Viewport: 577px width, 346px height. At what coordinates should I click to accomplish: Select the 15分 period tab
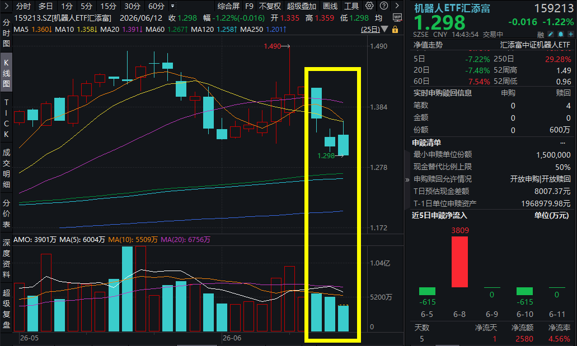coord(108,6)
